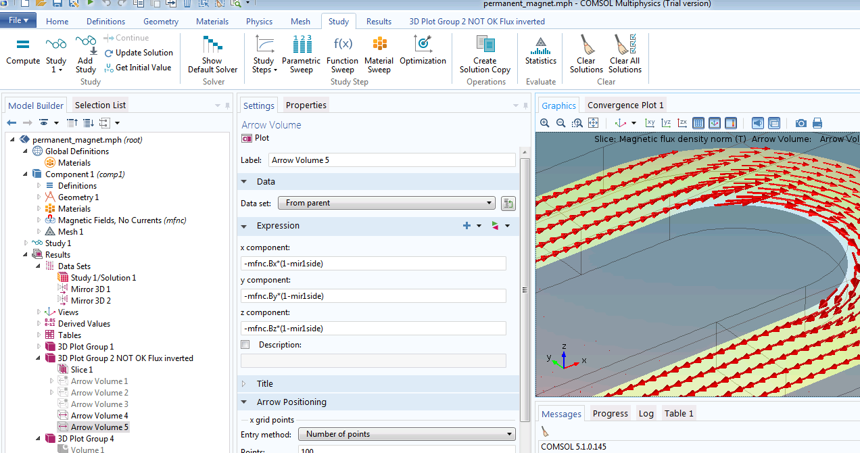Click the Compute icon in Study ribbon
Screen dimensions: 860x453
(23, 51)
